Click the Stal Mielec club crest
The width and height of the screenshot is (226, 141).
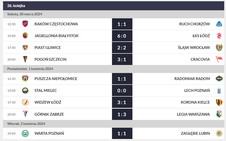coord(25,90)
